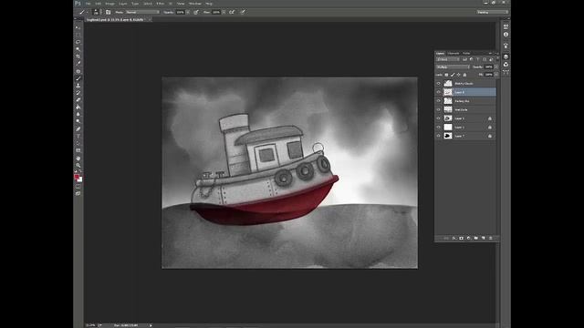The width and height of the screenshot is (584, 328).
Task: Select Layer 8 thumbnail in the Layers panel
Action: point(448,92)
